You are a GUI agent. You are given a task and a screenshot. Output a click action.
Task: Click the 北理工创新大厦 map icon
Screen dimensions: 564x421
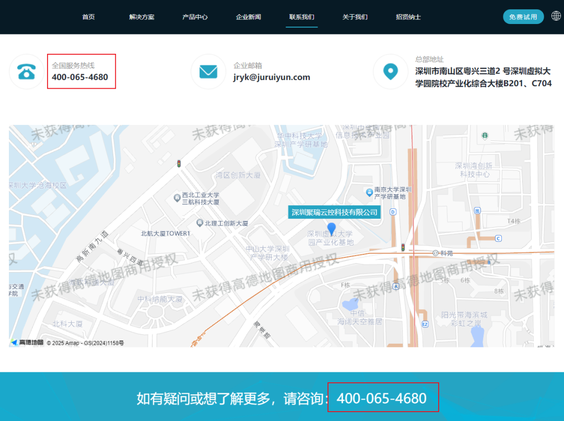pos(200,223)
